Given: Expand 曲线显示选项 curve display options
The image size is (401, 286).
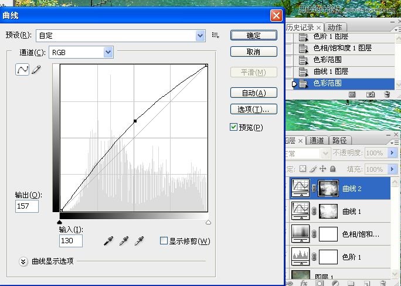Looking at the screenshot, I should point(23,261).
